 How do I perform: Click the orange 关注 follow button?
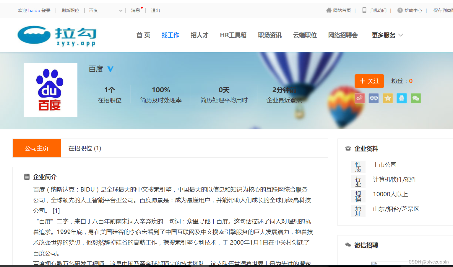pyautogui.click(x=369, y=81)
